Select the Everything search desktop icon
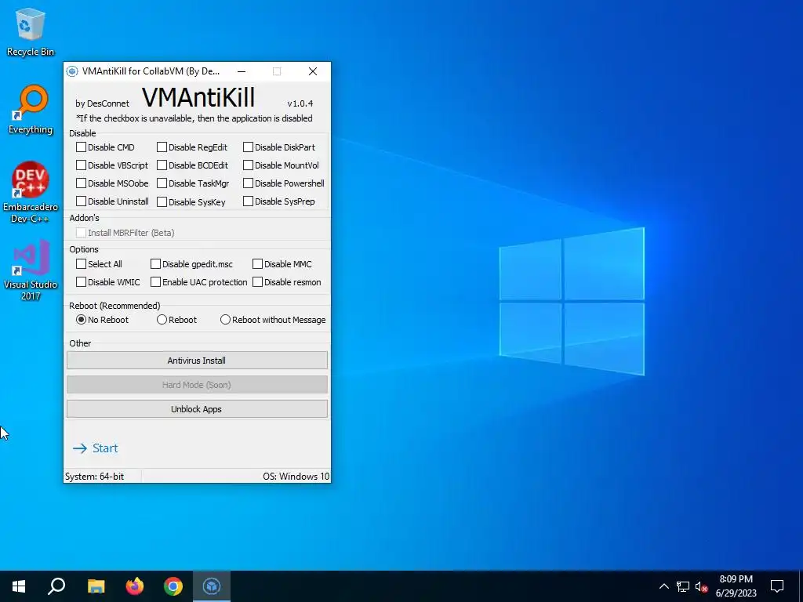 [31, 110]
